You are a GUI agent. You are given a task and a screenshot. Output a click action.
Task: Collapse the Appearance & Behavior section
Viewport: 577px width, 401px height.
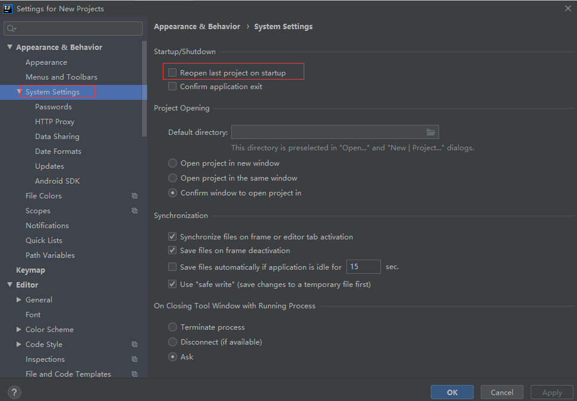pos(10,47)
